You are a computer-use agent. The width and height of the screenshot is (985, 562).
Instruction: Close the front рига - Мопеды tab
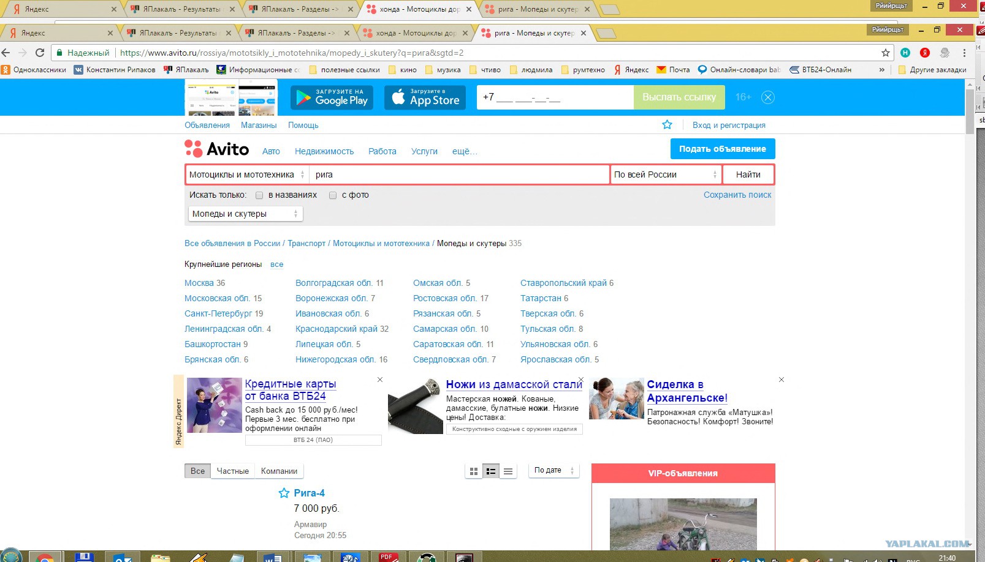pos(584,33)
